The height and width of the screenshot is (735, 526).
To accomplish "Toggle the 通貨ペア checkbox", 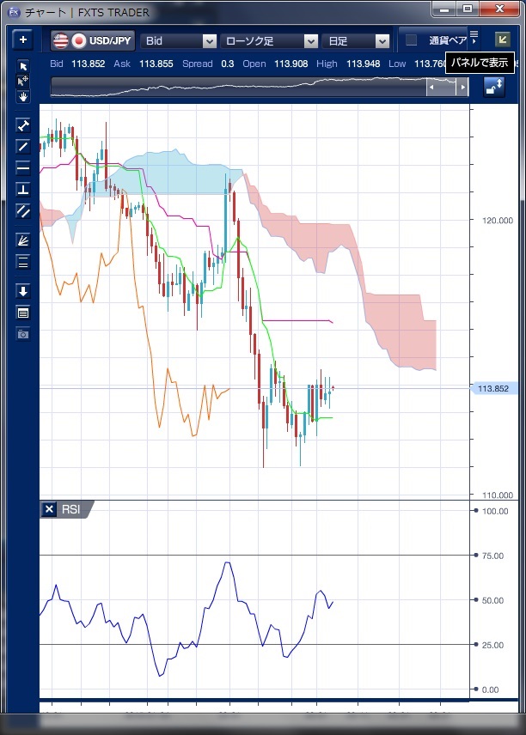I will 412,40.
